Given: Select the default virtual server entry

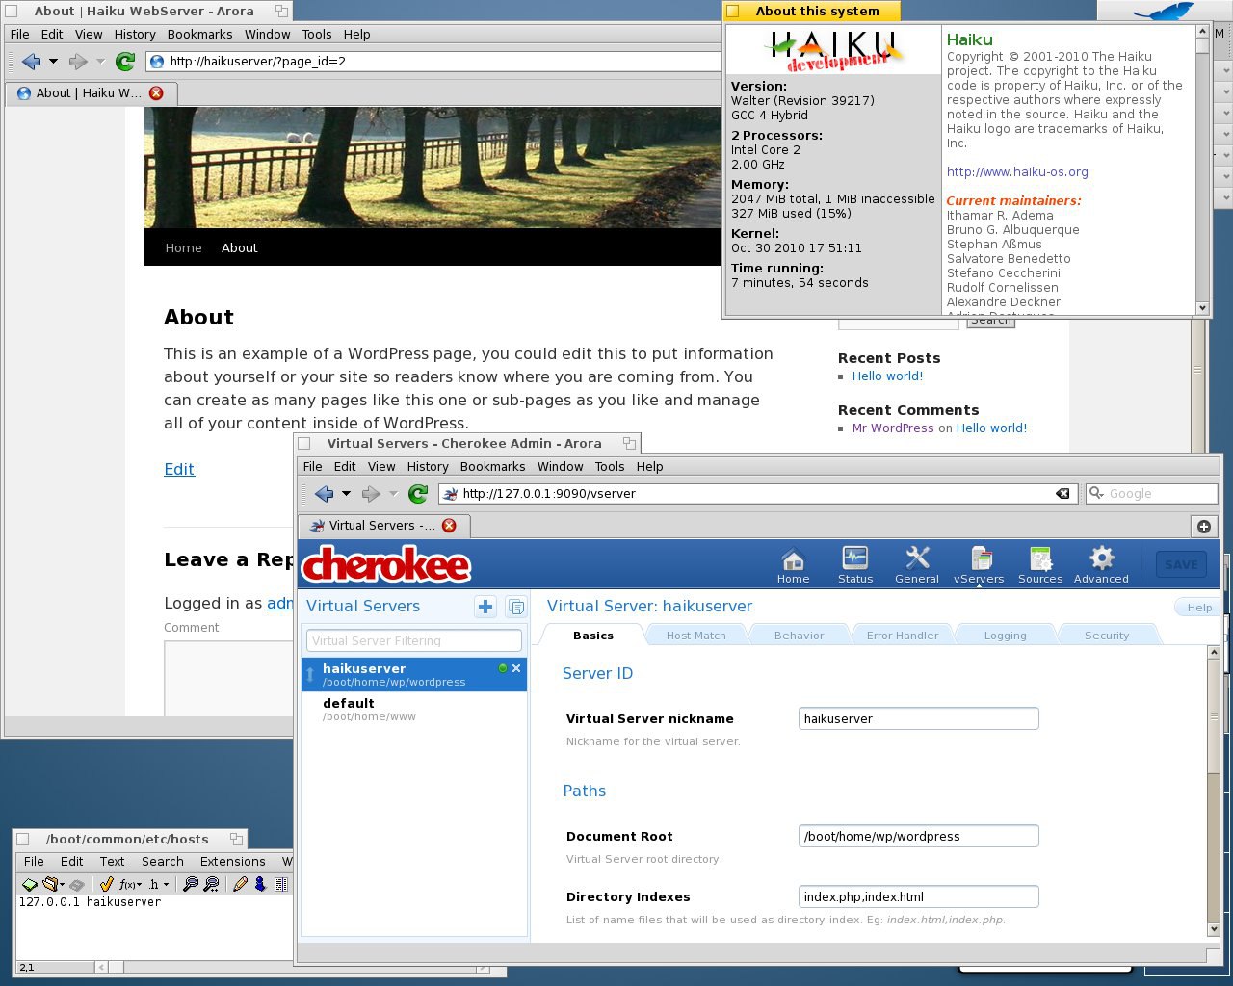Looking at the screenshot, I should click(414, 709).
